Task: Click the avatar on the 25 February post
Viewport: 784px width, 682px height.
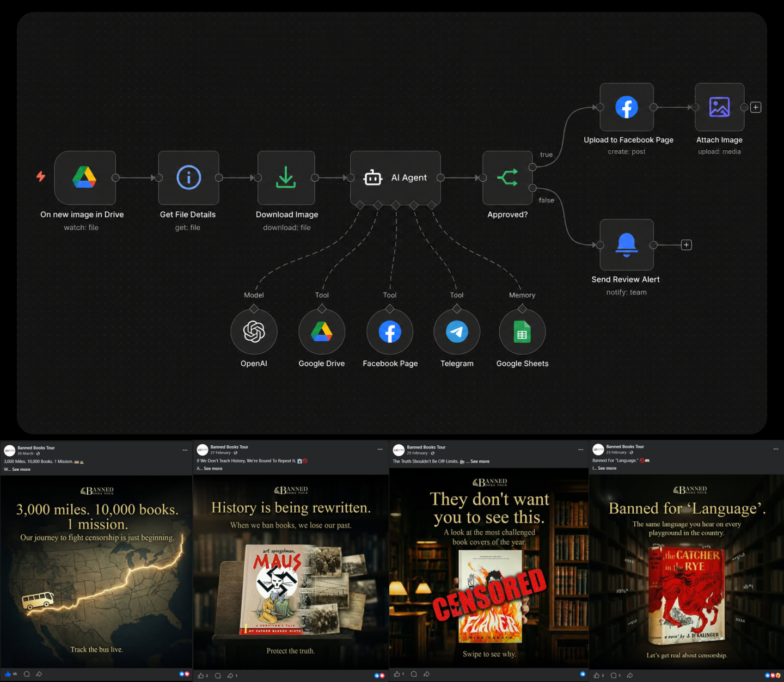Action: (x=399, y=450)
